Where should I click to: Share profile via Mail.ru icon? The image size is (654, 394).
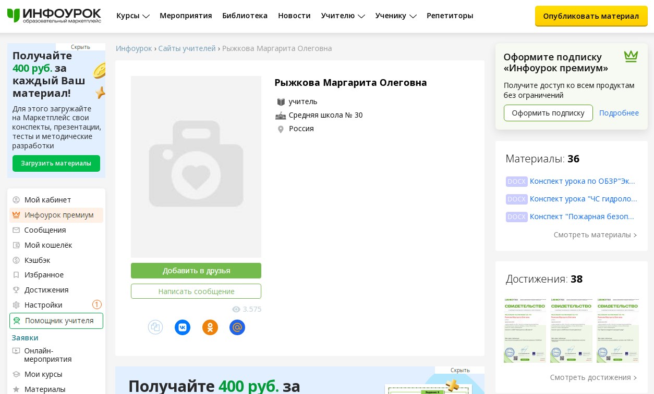(x=237, y=327)
